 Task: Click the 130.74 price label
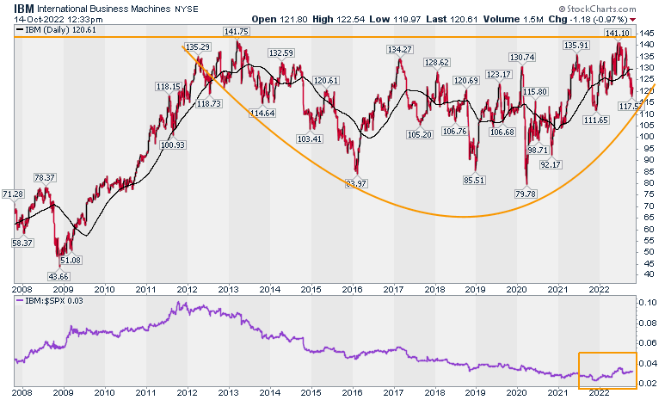coord(522,58)
